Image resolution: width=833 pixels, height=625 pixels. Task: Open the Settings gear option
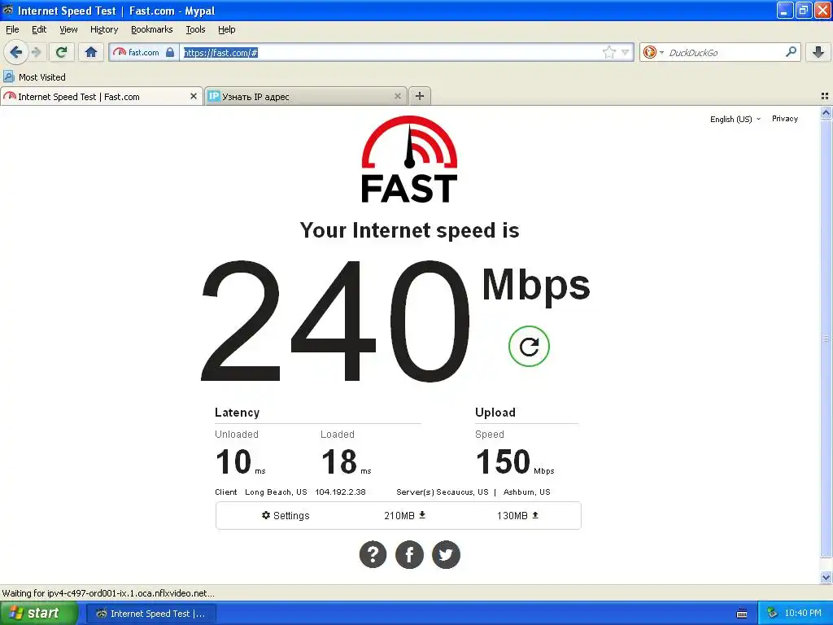[286, 515]
